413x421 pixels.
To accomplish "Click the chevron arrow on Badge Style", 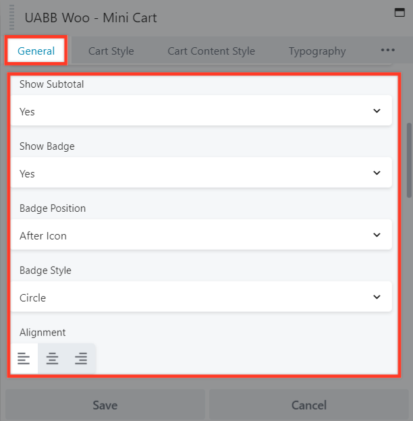I will 377,298.
